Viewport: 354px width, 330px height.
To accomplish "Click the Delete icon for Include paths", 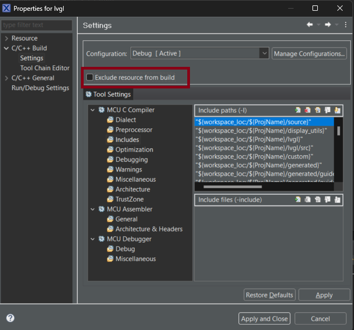I will point(308,110).
